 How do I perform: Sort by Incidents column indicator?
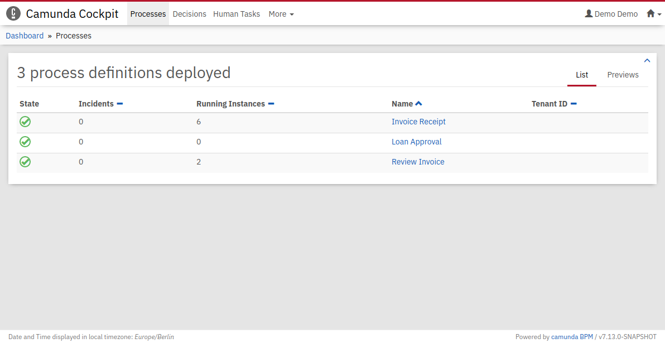click(x=119, y=104)
